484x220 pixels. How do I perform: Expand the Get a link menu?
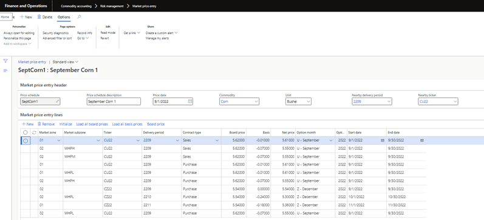click(x=132, y=33)
